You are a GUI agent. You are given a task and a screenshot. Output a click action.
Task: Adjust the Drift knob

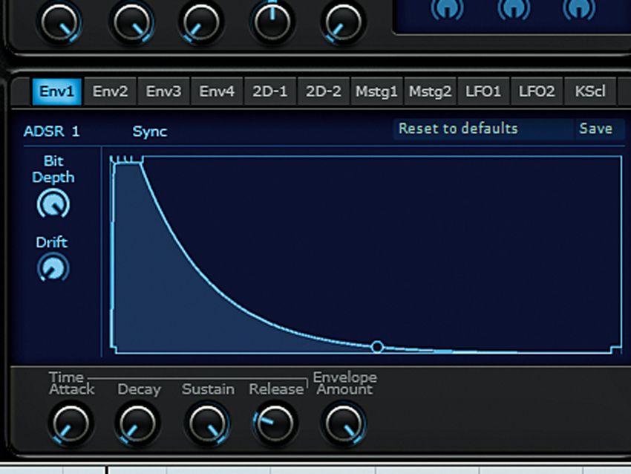pyautogui.click(x=50, y=268)
